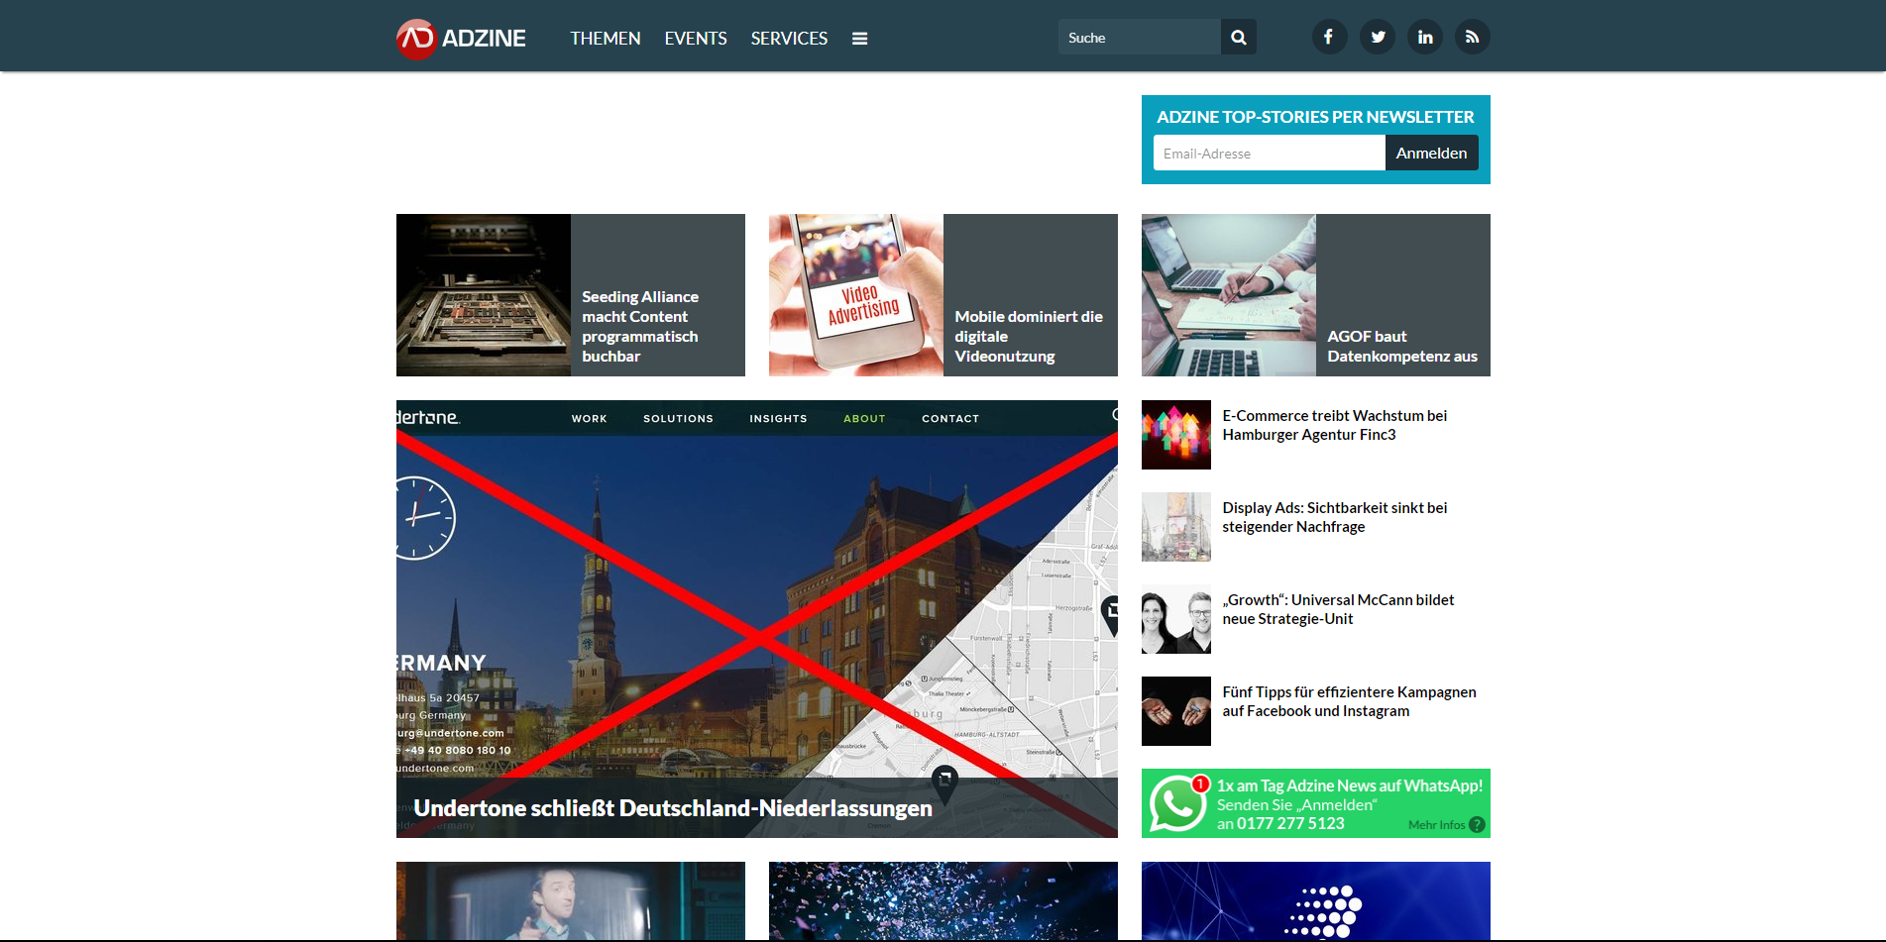Click the Email-Adresse newsletter field
The image size is (1886, 942).
click(x=1270, y=153)
